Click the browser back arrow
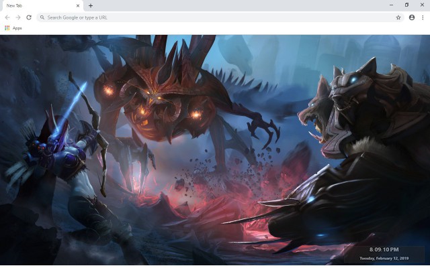Image resolution: width=430 pixels, height=268 pixels. pos(7,17)
